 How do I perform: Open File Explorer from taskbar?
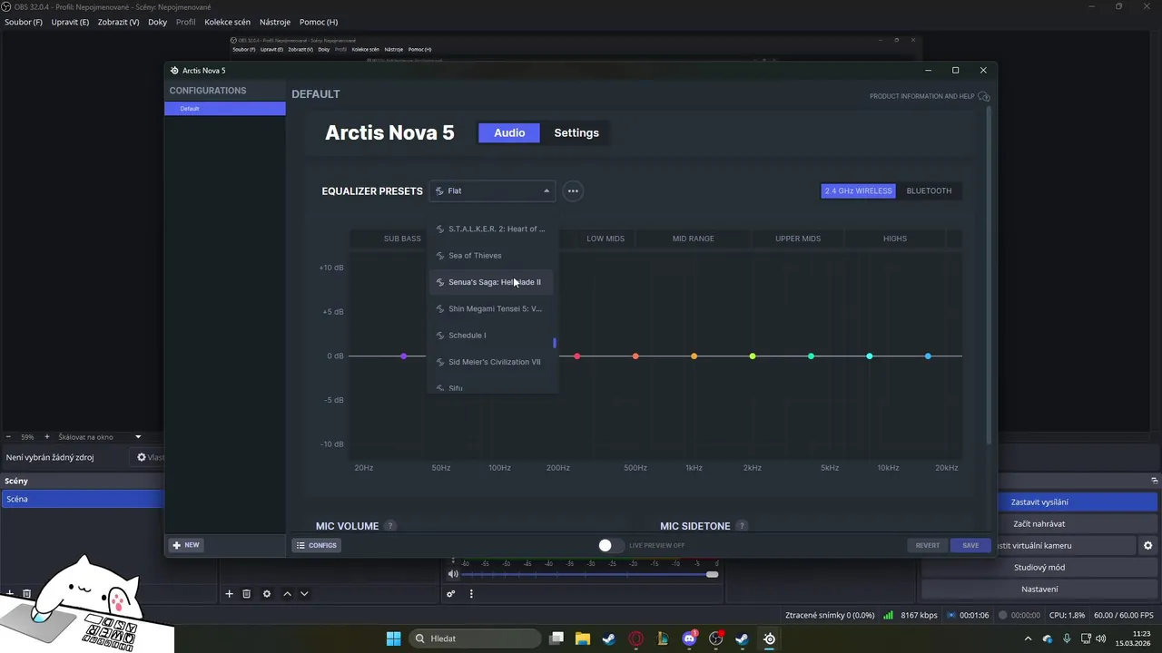(583, 638)
